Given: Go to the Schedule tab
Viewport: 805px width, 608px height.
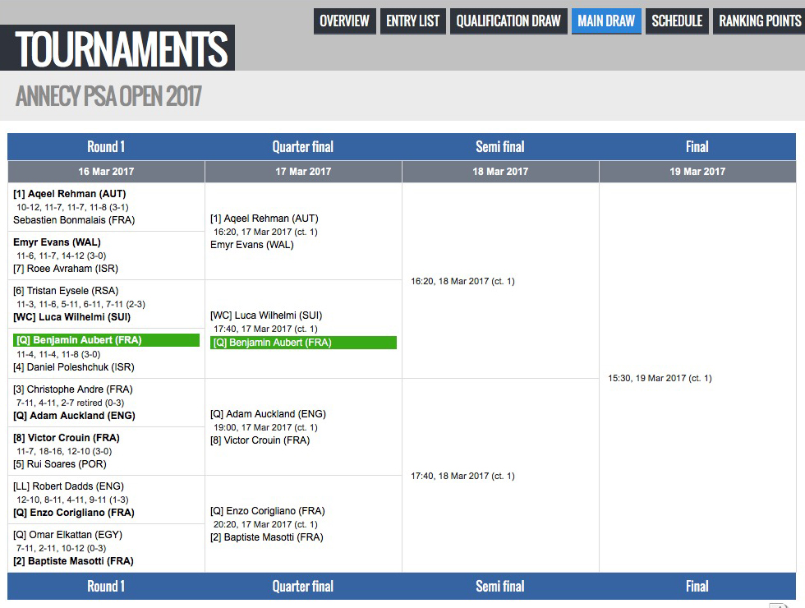Looking at the screenshot, I should pyautogui.click(x=676, y=21).
